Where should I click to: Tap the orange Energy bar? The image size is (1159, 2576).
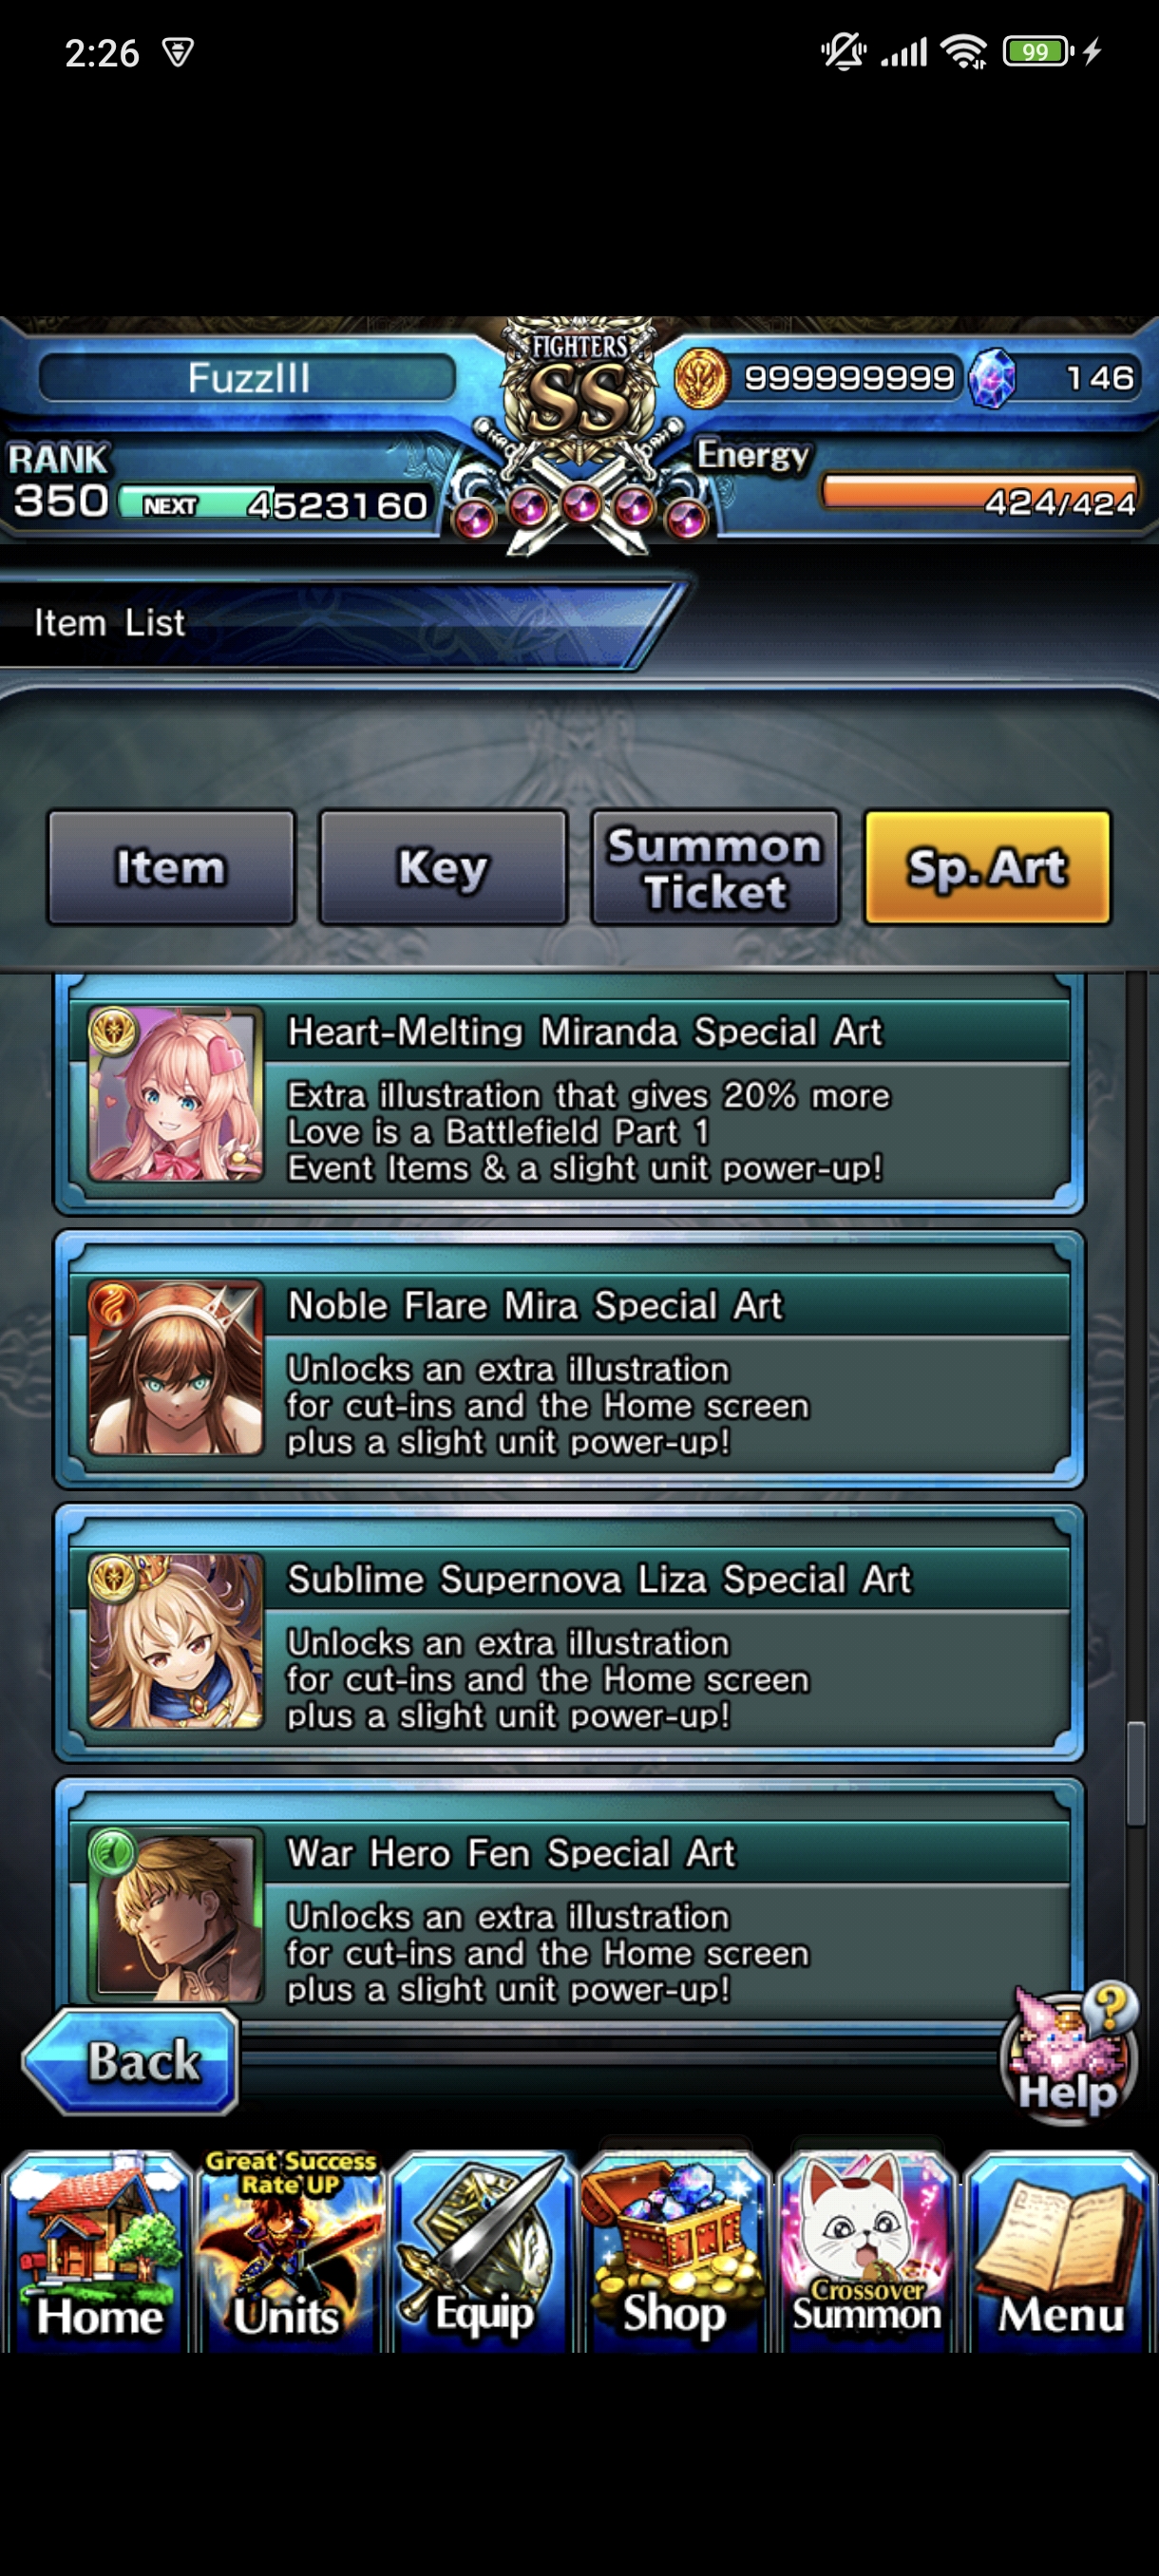click(980, 492)
